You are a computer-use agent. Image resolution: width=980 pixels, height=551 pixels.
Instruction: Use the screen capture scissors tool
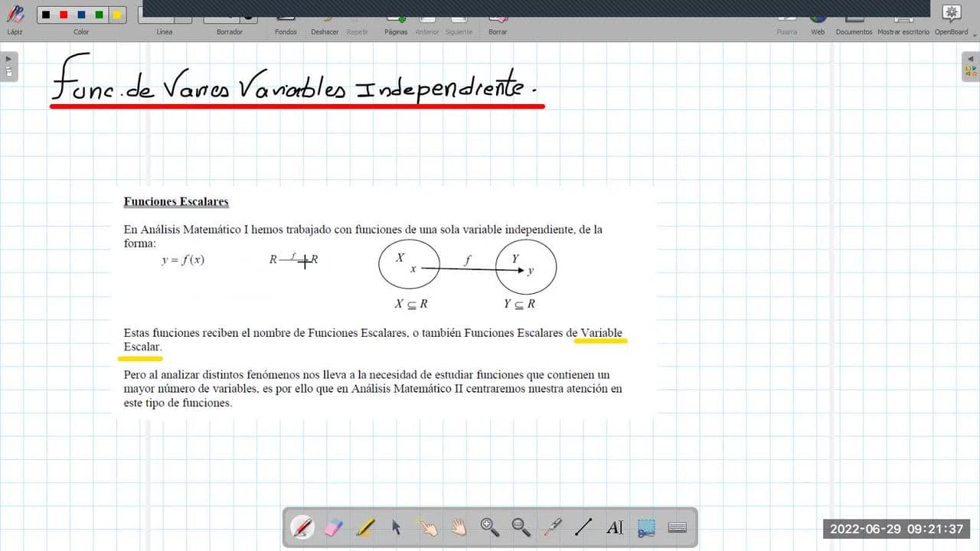click(646, 527)
